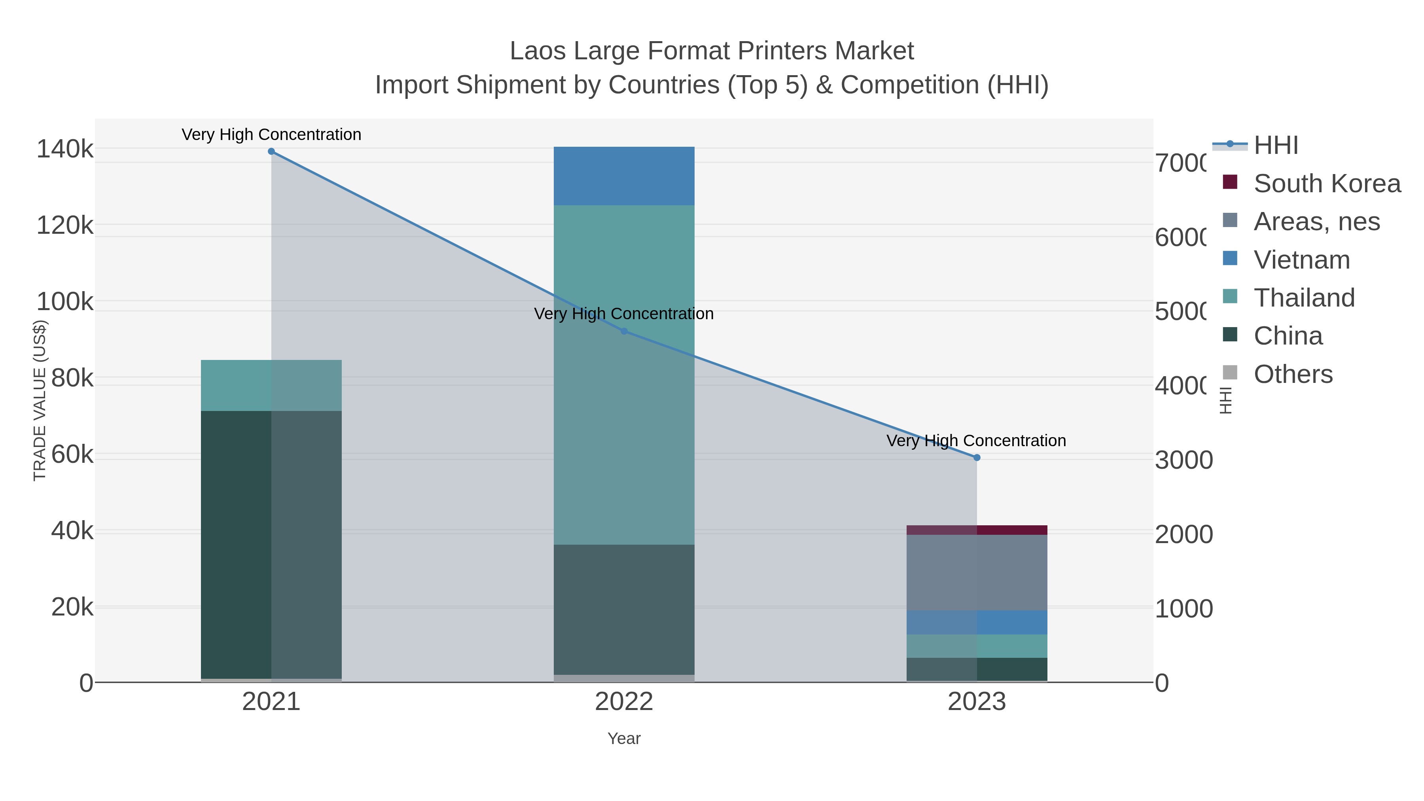Click Very High Concentration label above 2021
The width and height of the screenshot is (1424, 801).
click(x=271, y=134)
